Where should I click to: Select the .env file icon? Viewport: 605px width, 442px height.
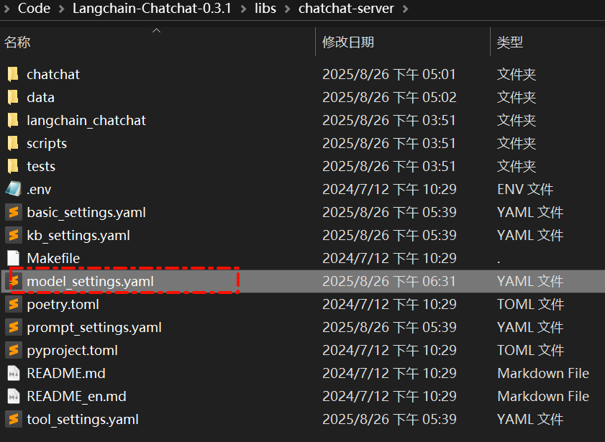pos(13,189)
